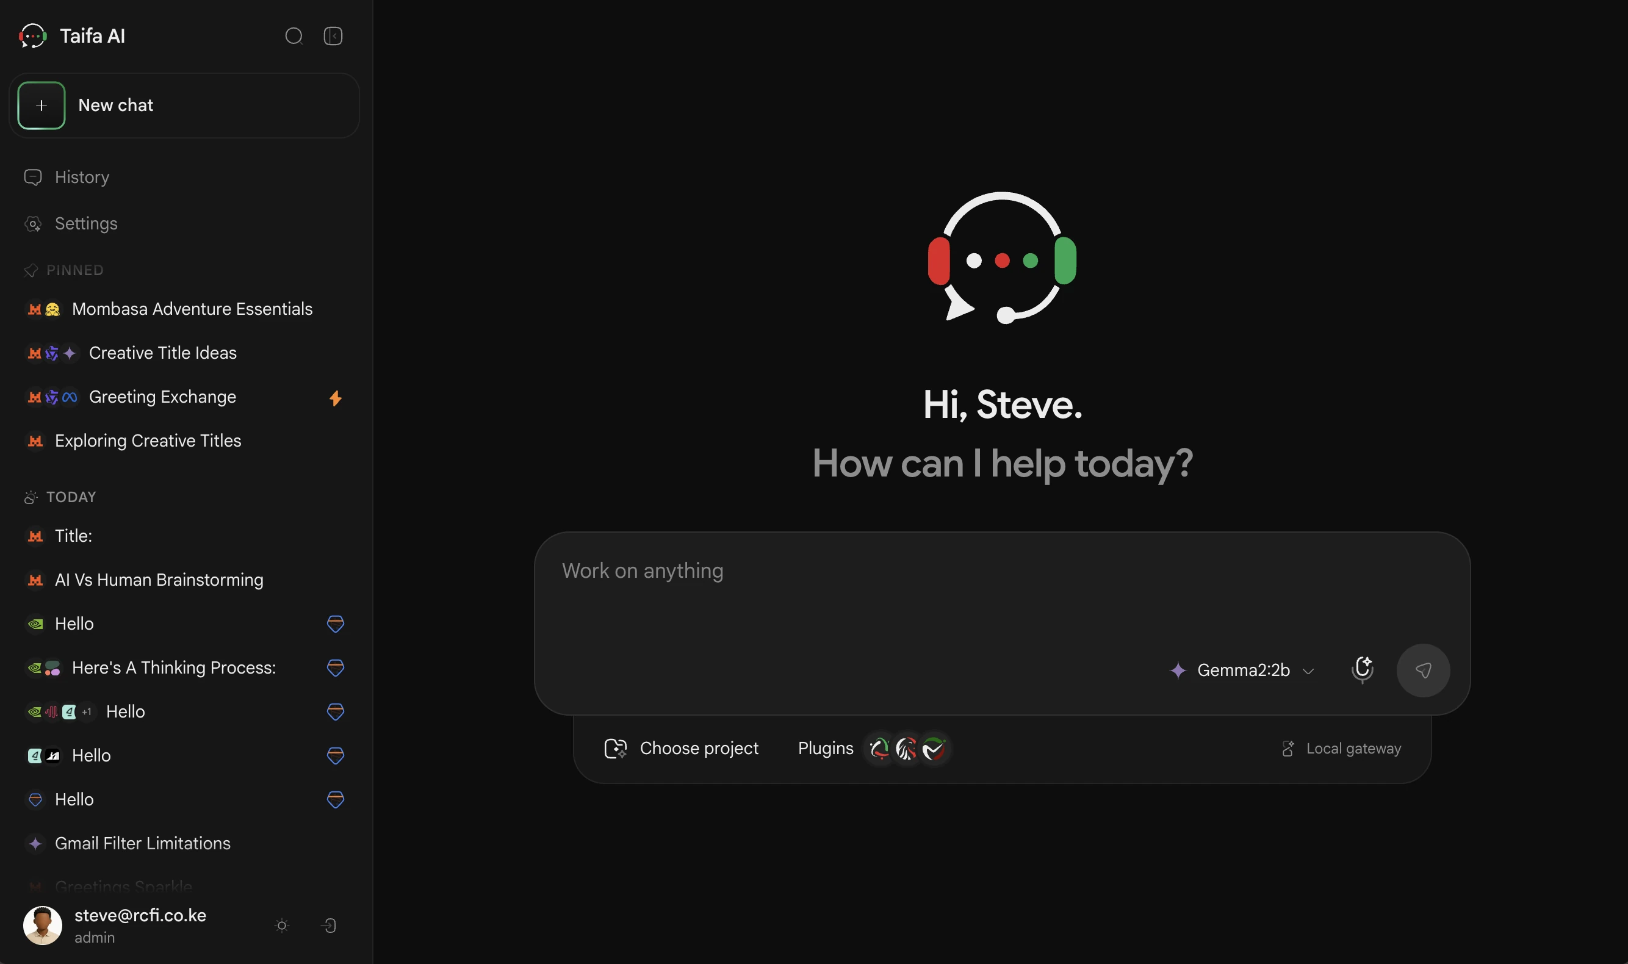1628x964 pixels.
Task: Click the History chat bubble icon
Action: point(32,178)
